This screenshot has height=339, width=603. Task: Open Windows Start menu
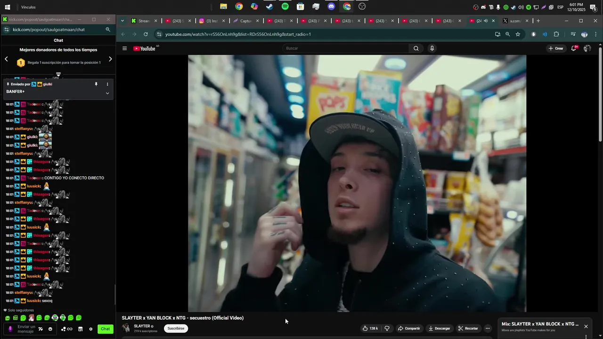pyautogui.click(x=8, y=7)
